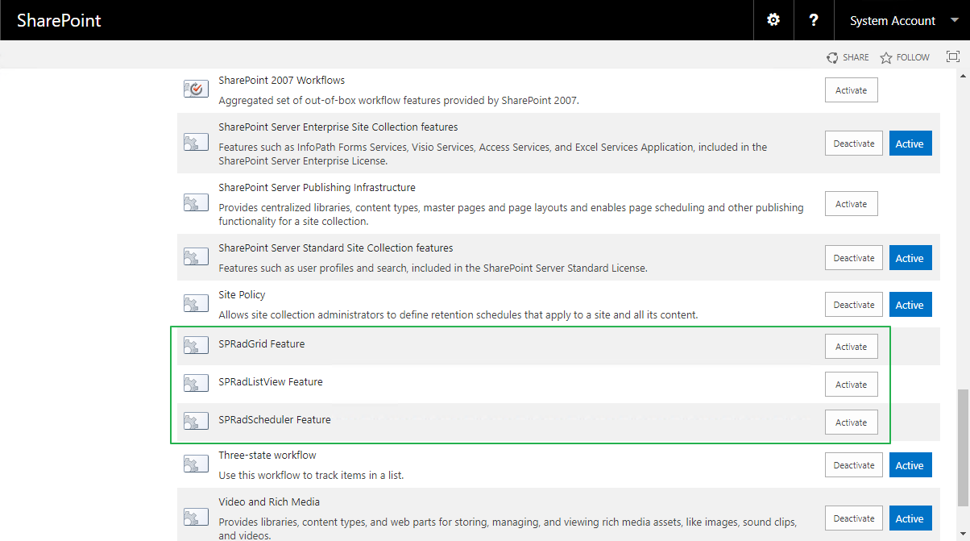Select the 'Video and Rich Media' title
The width and height of the screenshot is (970, 541).
tap(269, 502)
